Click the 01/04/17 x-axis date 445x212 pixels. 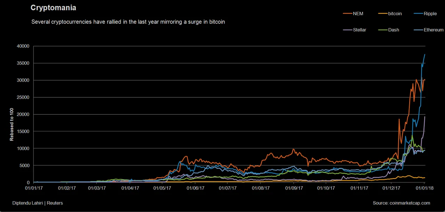tap(130, 188)
